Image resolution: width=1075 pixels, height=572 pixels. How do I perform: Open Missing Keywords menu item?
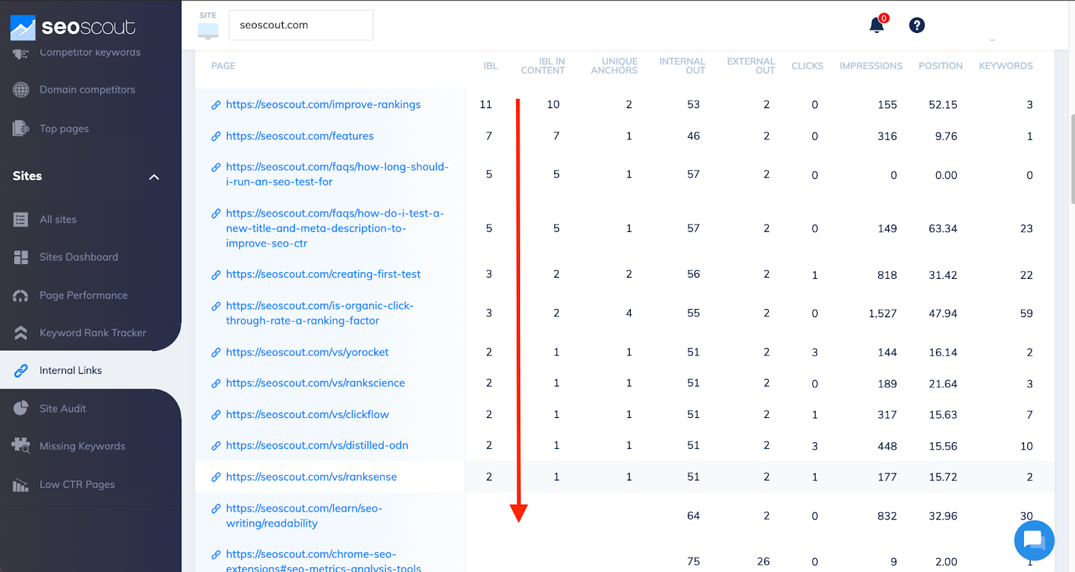point(82,446)
